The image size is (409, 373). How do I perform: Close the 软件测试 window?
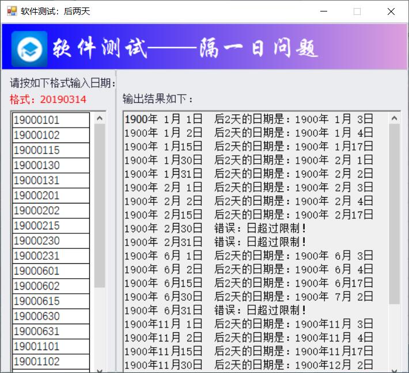(391, 11)
